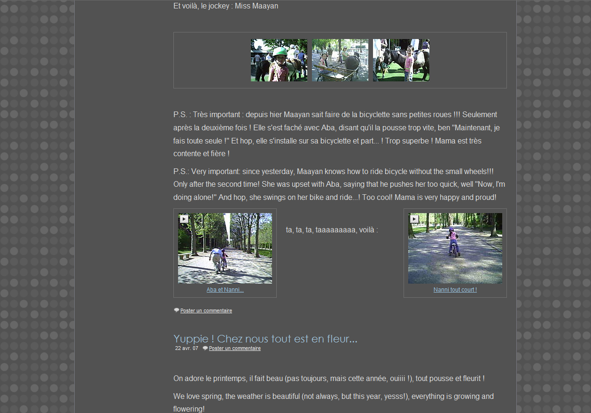Open photo of girl in green helmet
Image resolution: width=591 pixels, height=413 pixels.
279,60
